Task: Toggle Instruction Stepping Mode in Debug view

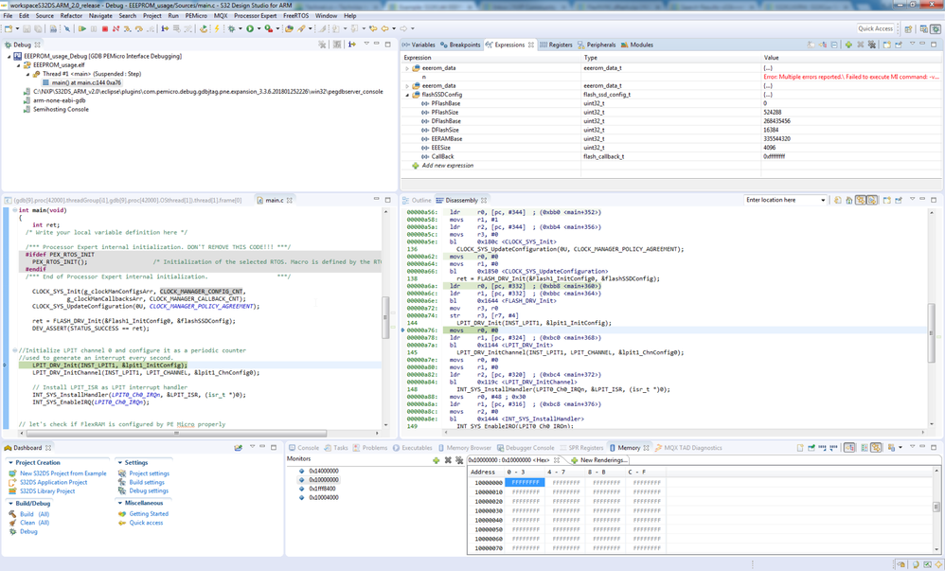Action: 351,45
